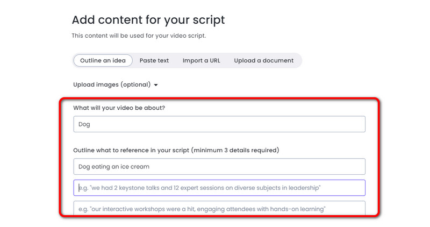This screenshot has width=430, height=227.
Task: Click the word optional beside Upload images
Action: click(x=135, y=84)
